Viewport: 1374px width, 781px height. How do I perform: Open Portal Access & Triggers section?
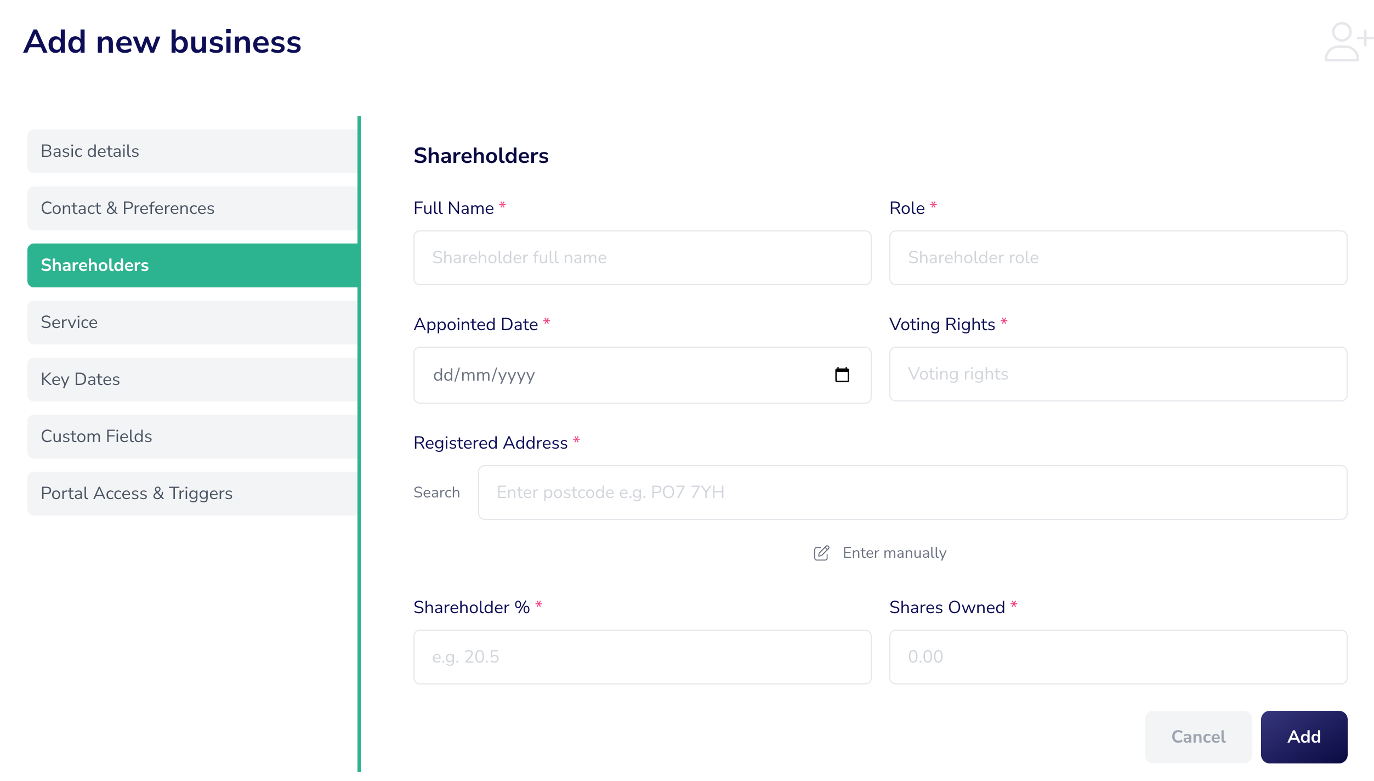click(x=192, y=494)
